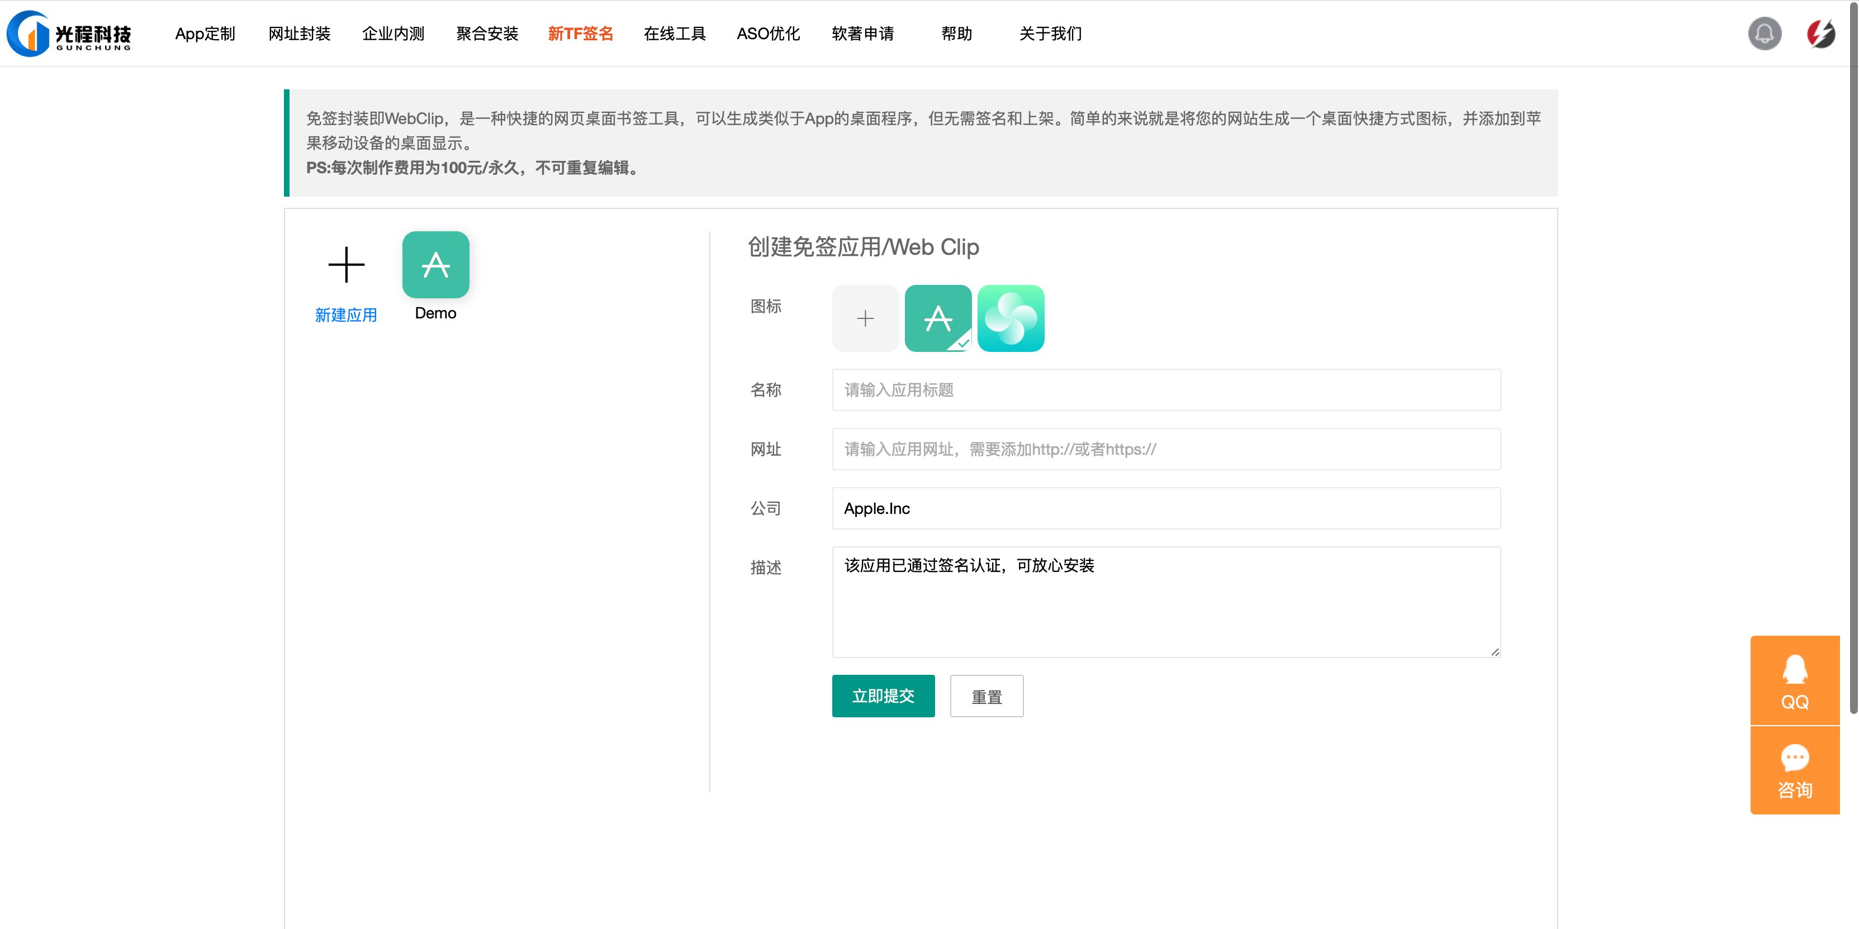
Task: Switch to 网址封装 tab
Action: point(299,33)
